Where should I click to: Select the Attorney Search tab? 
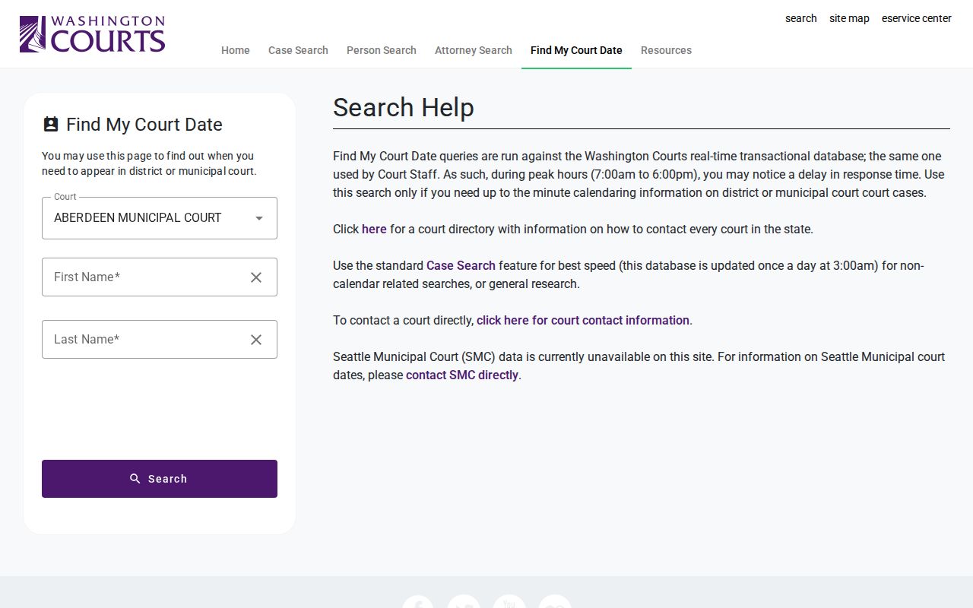pos(474,50)
